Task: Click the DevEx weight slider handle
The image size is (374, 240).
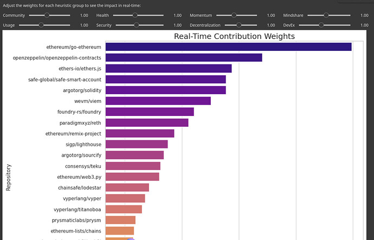Action: pyautogui.click(x=324, y=25)
